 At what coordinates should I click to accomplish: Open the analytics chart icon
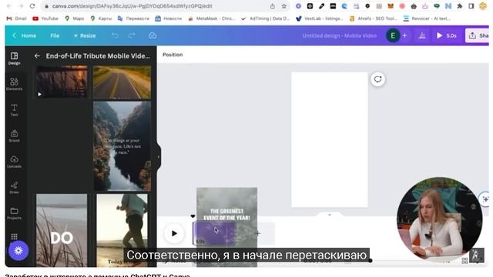pos(422,35)
